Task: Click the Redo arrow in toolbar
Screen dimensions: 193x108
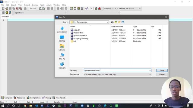Action: 35,8
